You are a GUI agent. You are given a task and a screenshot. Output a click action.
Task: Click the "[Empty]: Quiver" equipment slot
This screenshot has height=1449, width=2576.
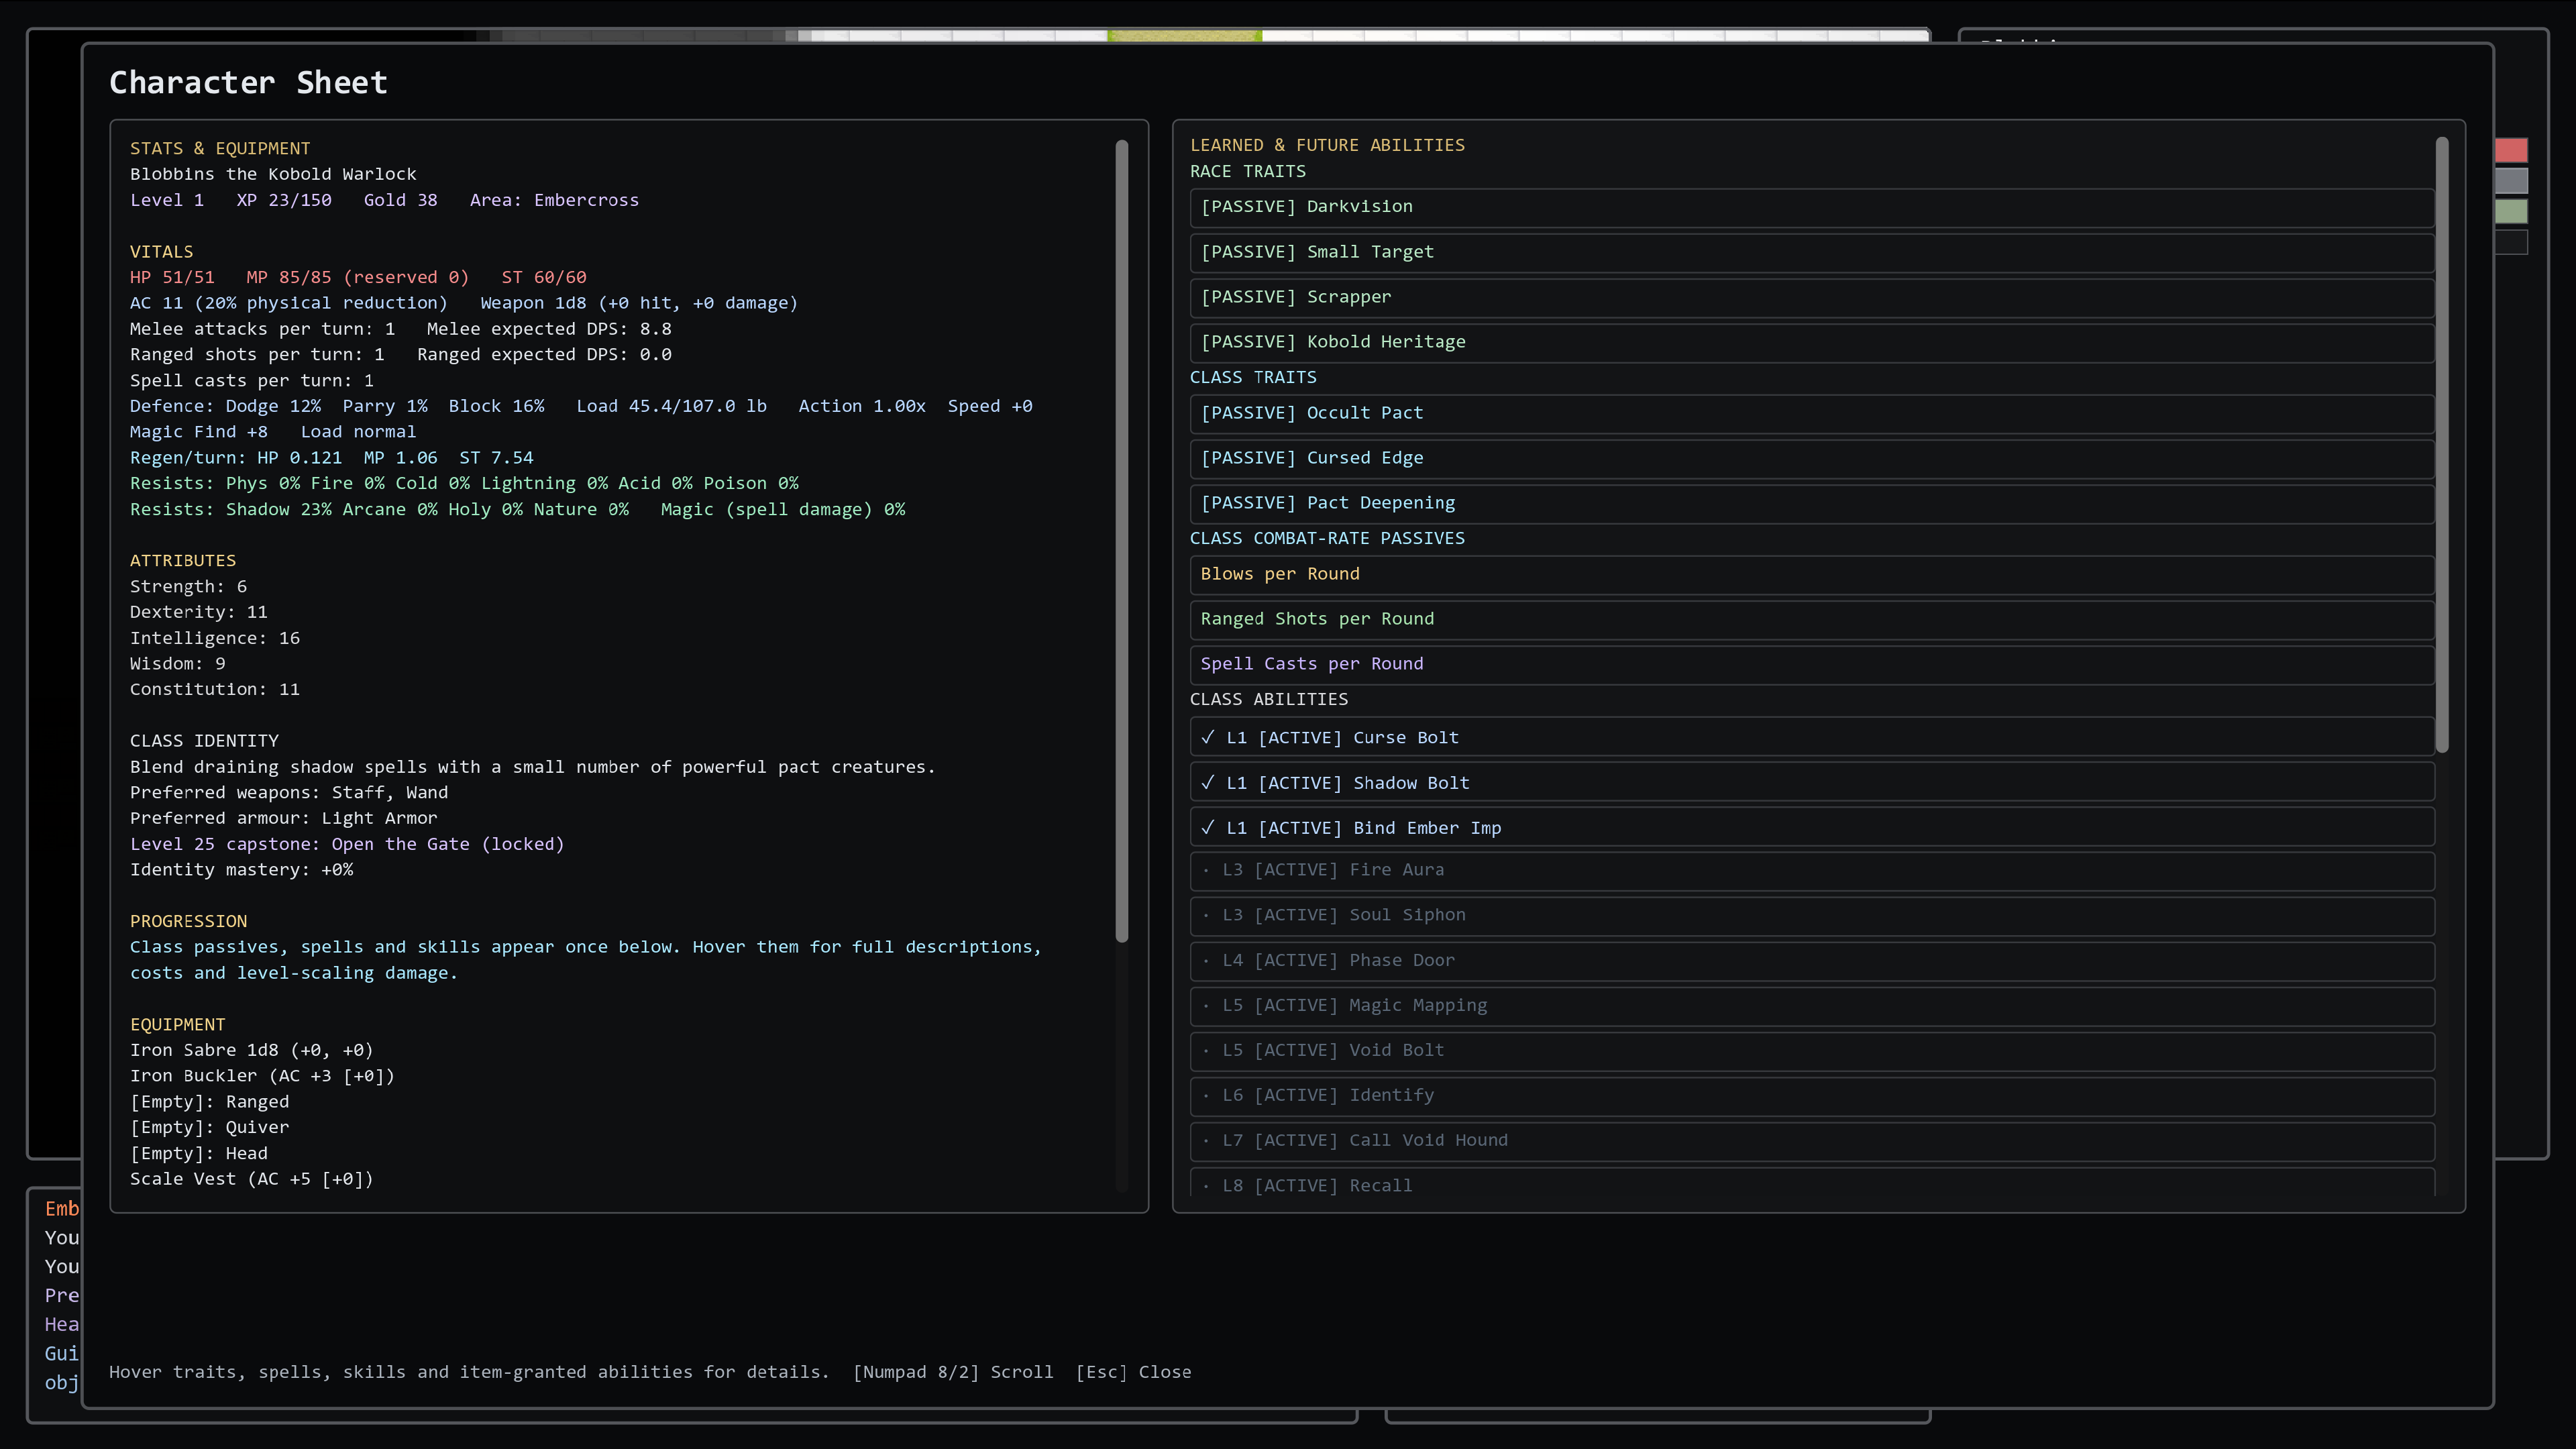[x=209, y=1127]
